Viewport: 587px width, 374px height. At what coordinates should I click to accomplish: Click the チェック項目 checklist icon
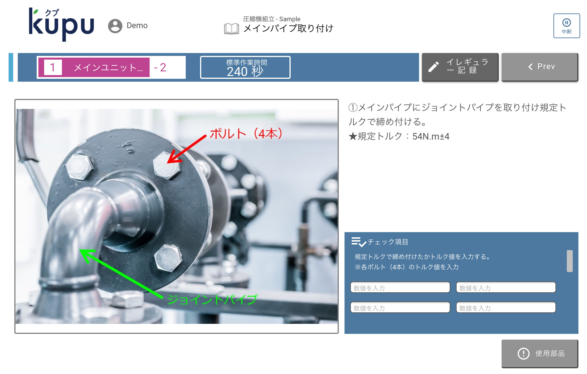pyautogui.click(x=359, y=242)
